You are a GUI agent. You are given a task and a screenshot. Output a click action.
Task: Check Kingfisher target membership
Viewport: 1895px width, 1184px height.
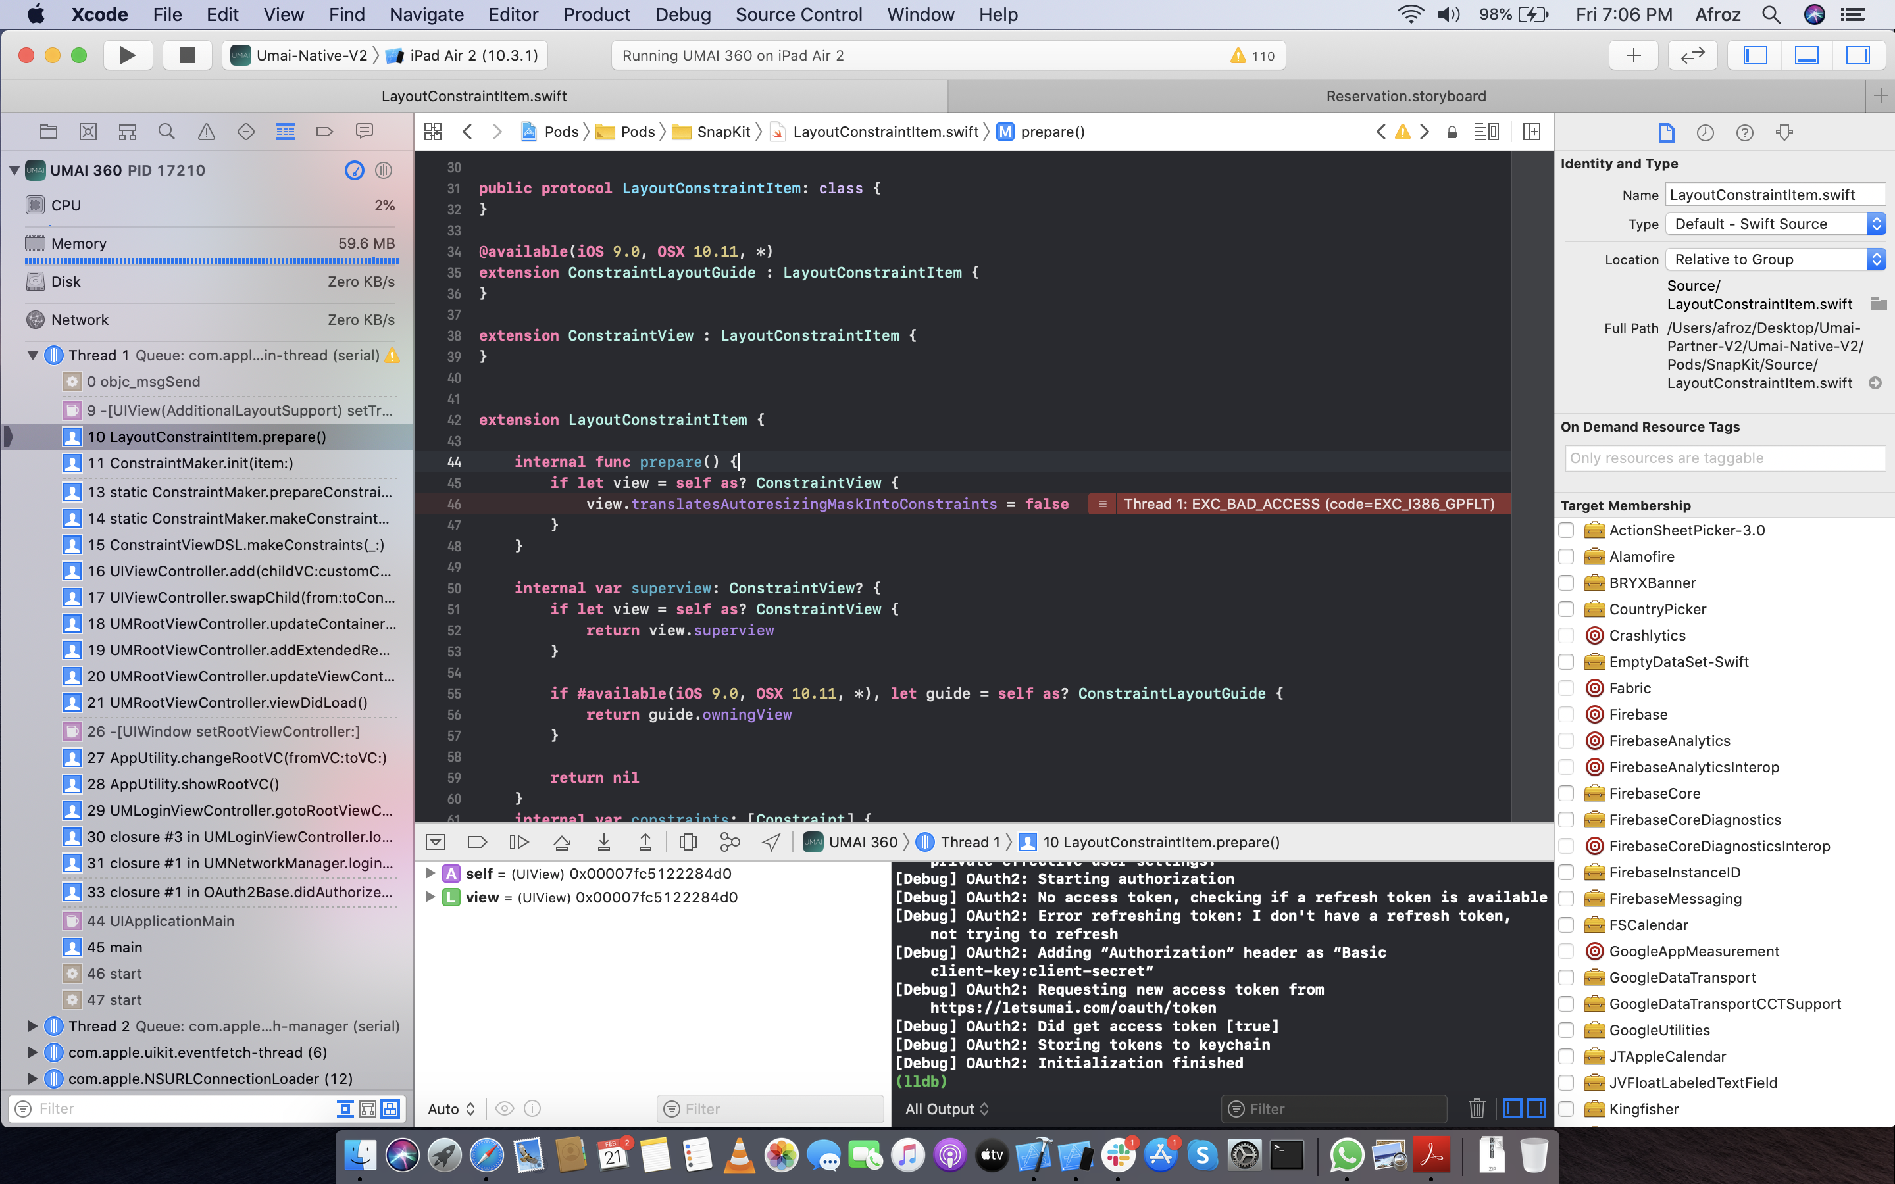click(1566, 1109)
